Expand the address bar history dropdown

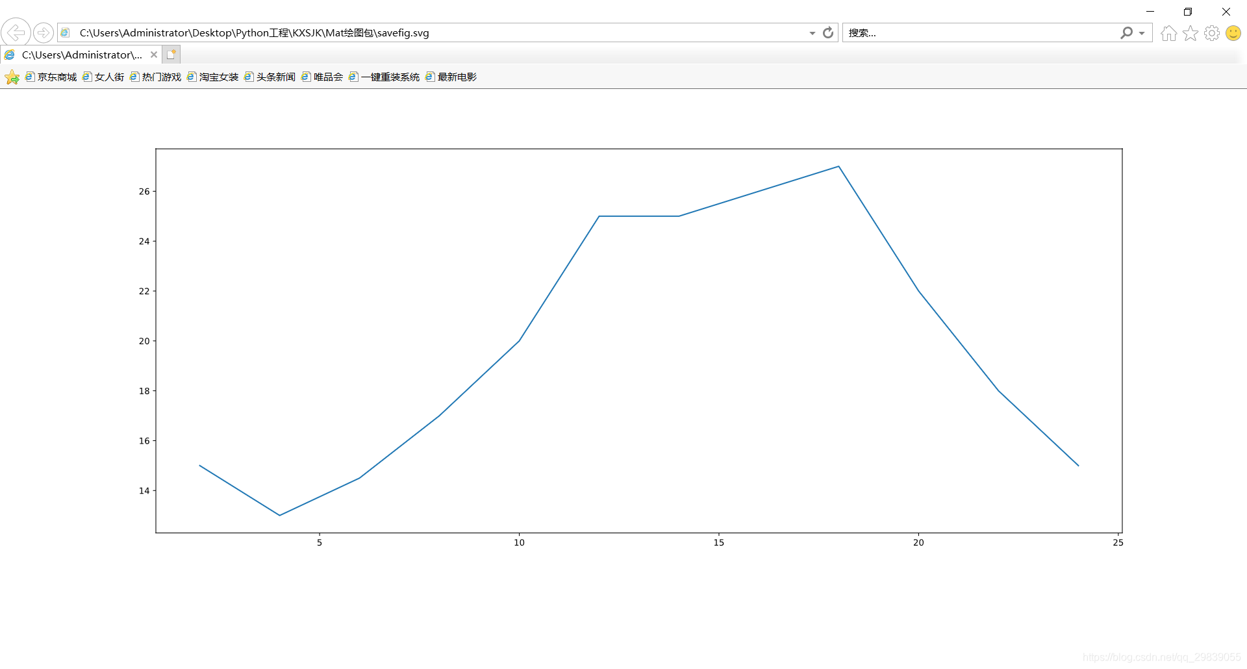coord(812,33)
